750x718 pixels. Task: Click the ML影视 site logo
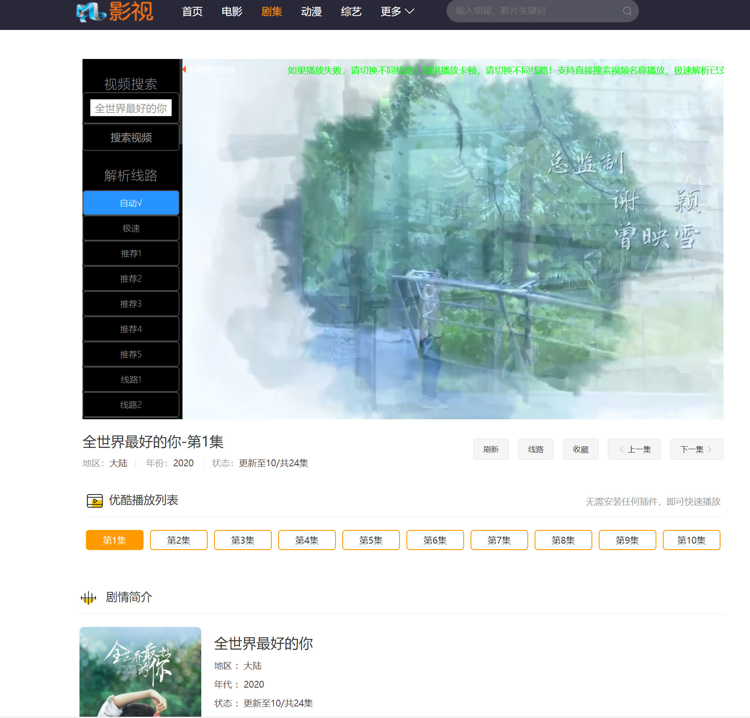pyautogui.click(x=113, y=13)
